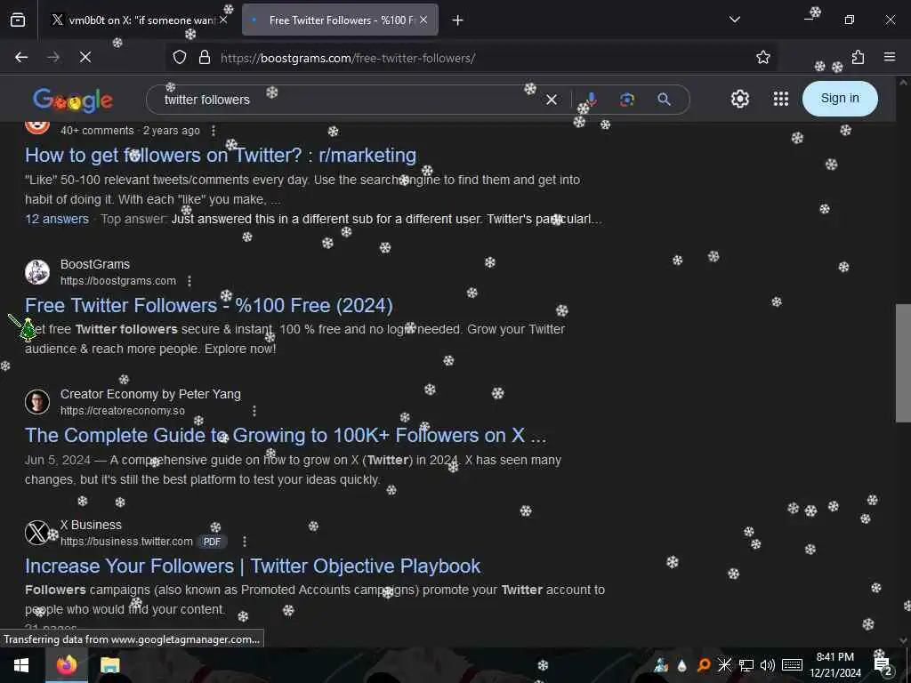Click the page vertical scrollbar thumb
This screenshot has height=683, width=911.
(903, 363)
